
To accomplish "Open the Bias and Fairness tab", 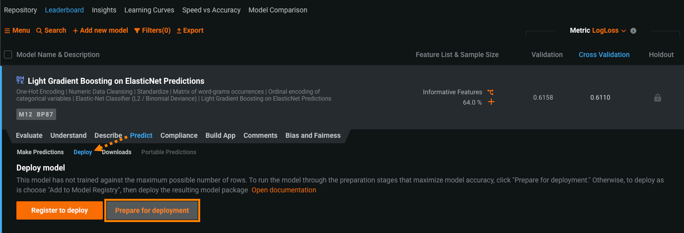I will 313,135.
